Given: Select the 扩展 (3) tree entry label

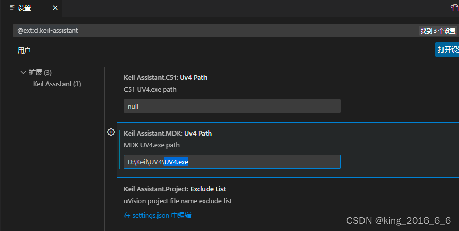Looking at the screenshot, I should 40,72.
